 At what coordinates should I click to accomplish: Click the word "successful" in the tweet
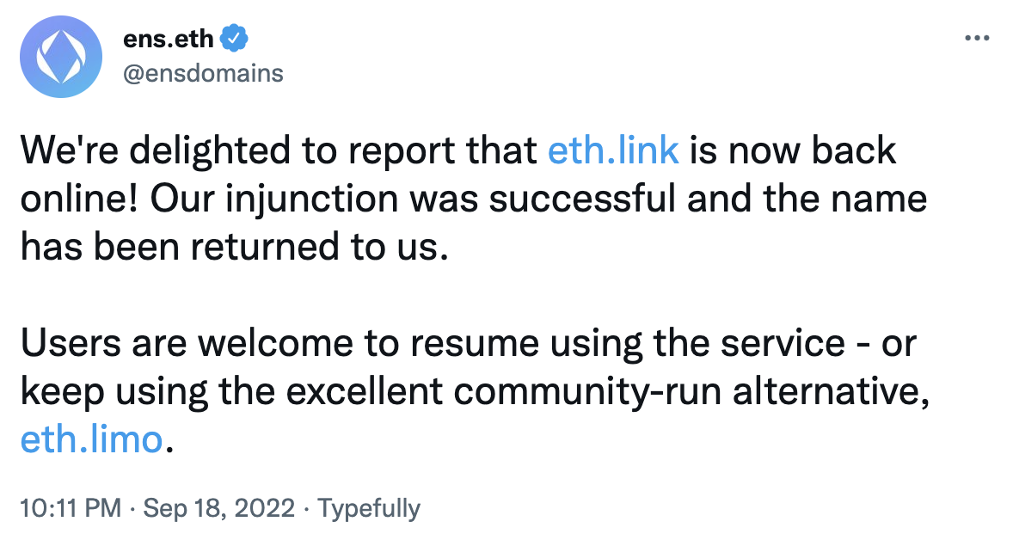[581, 199]
